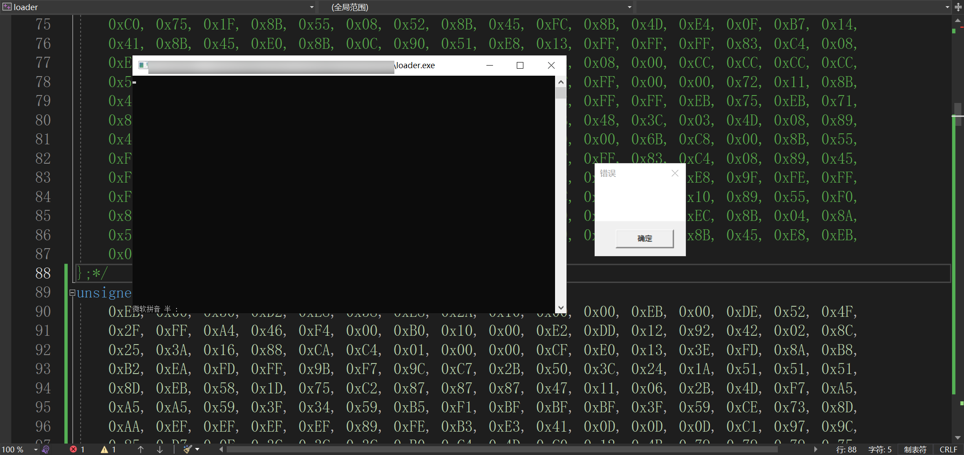964x455 pixels.
Task: Toggle the IME half-width 半 indicator
Action: (x=167, y=309)
